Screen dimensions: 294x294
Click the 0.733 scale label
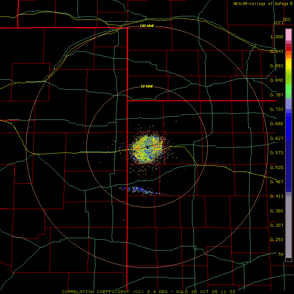pyautogui.click(x=277, y=109)
